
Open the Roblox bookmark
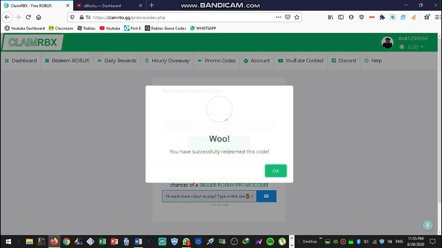86,28
